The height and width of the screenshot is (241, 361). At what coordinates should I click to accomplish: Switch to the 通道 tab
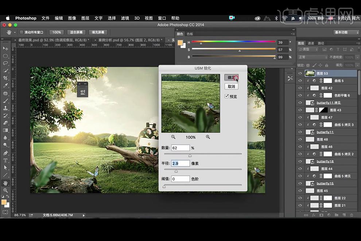click(311, 43)
